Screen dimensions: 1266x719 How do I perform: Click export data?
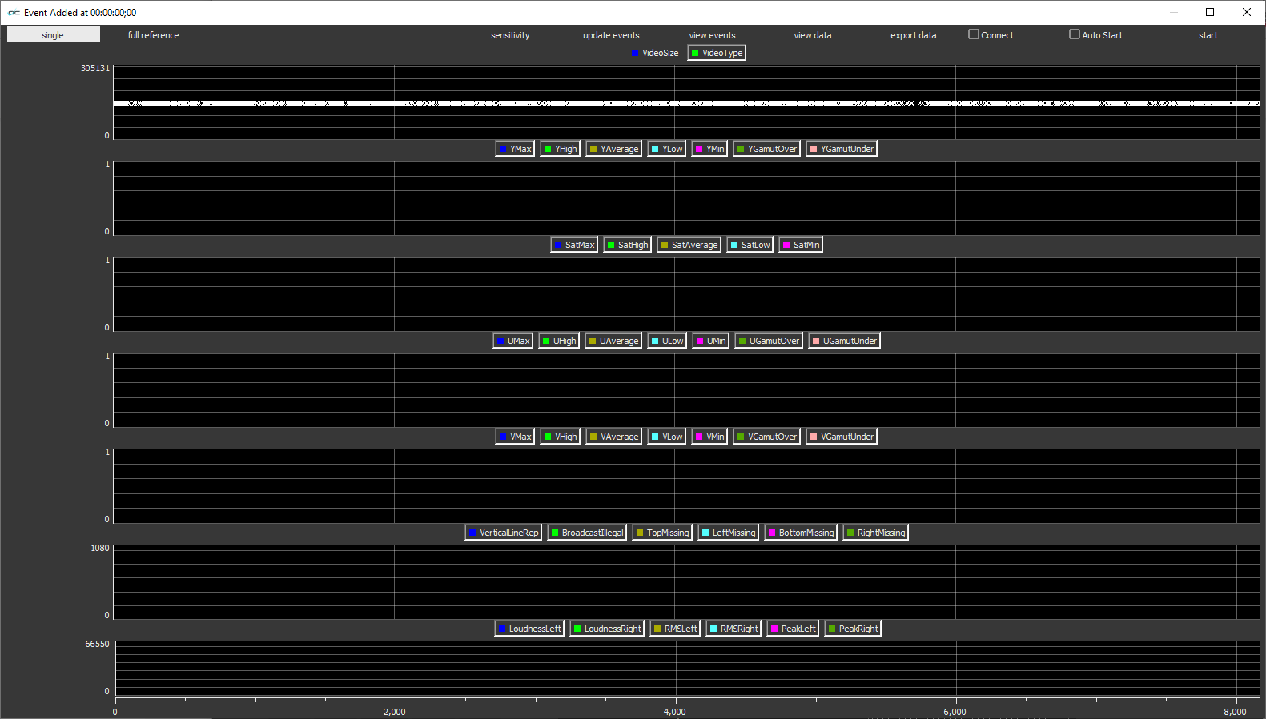(914, 34)
